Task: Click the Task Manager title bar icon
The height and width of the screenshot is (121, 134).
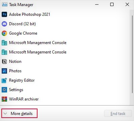Action: 5,5
